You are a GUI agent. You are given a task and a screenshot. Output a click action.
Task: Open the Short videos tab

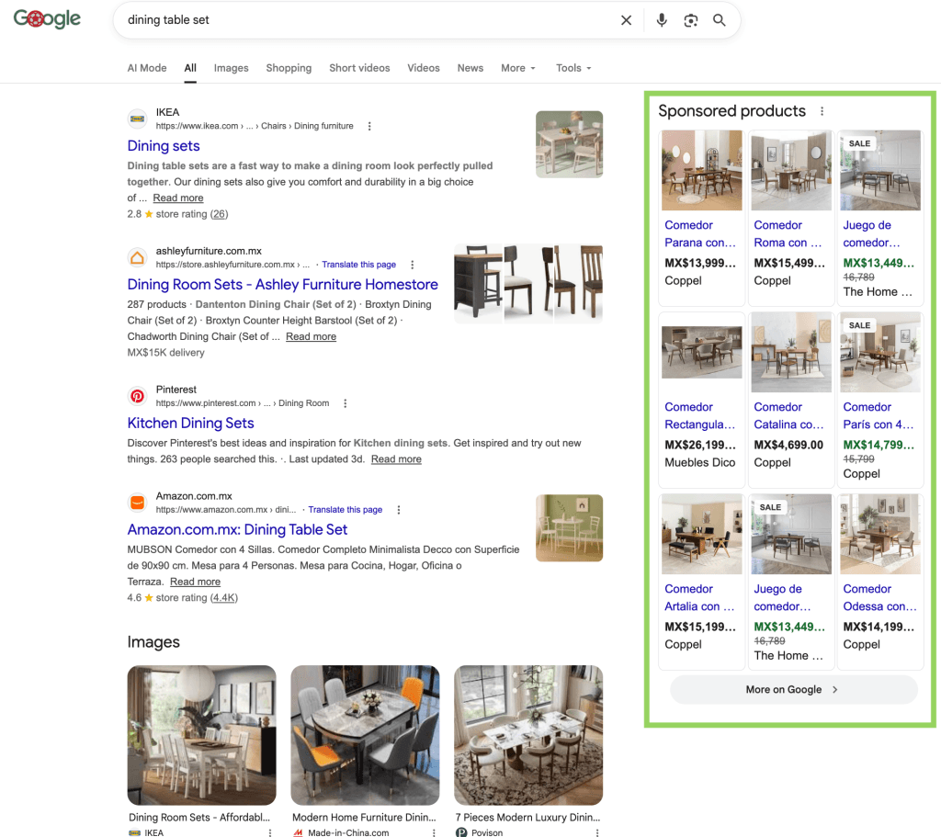point(359,68)
